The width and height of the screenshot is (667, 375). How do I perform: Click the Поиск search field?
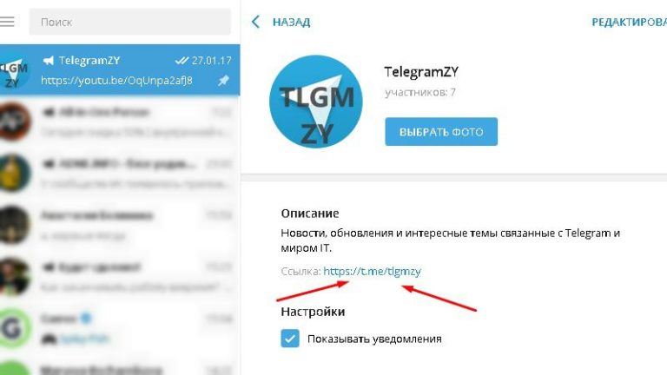[129, 22]
